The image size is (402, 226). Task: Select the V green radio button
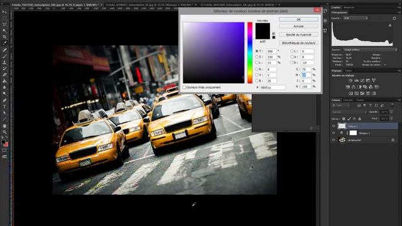[257, 75]
